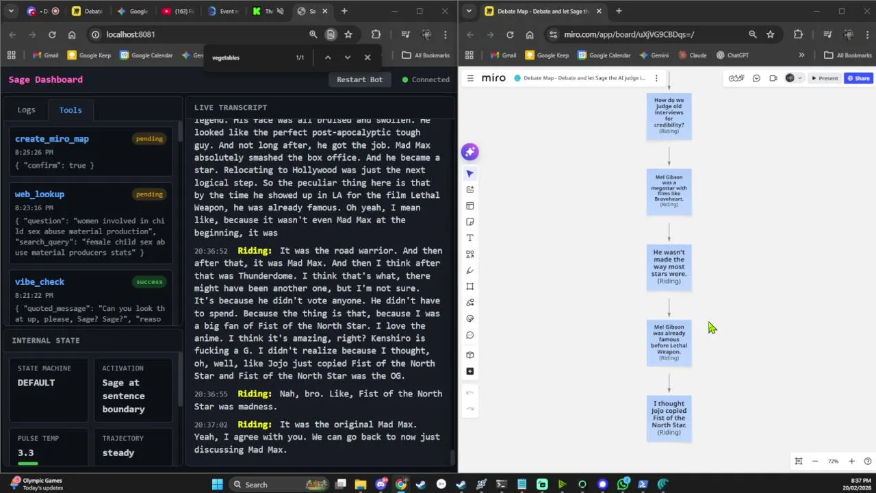Open File Explorer from the taskbar
This screenshot has width=876, height=493.
361,484
